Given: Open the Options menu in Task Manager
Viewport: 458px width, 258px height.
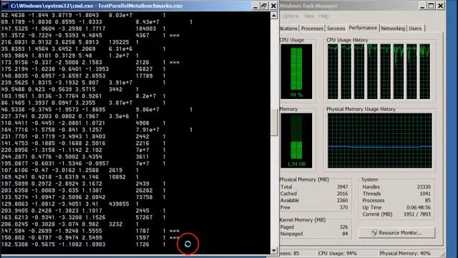Looking at the screenshot, I should (290, 16).
